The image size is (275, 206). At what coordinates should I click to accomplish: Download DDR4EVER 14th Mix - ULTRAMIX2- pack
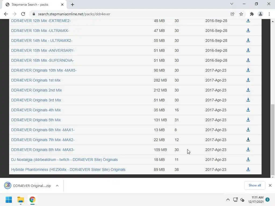(248, 41)
